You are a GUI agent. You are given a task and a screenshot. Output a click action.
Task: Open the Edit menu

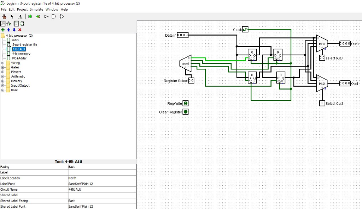(12, 10)
